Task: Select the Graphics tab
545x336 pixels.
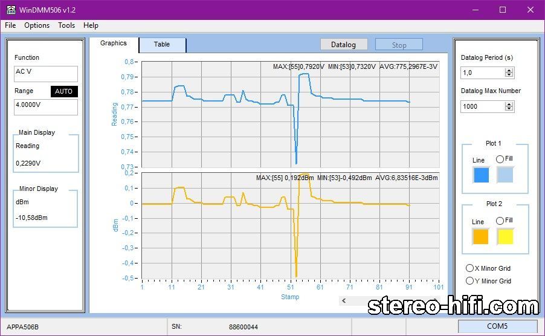Action: point(114,44)
